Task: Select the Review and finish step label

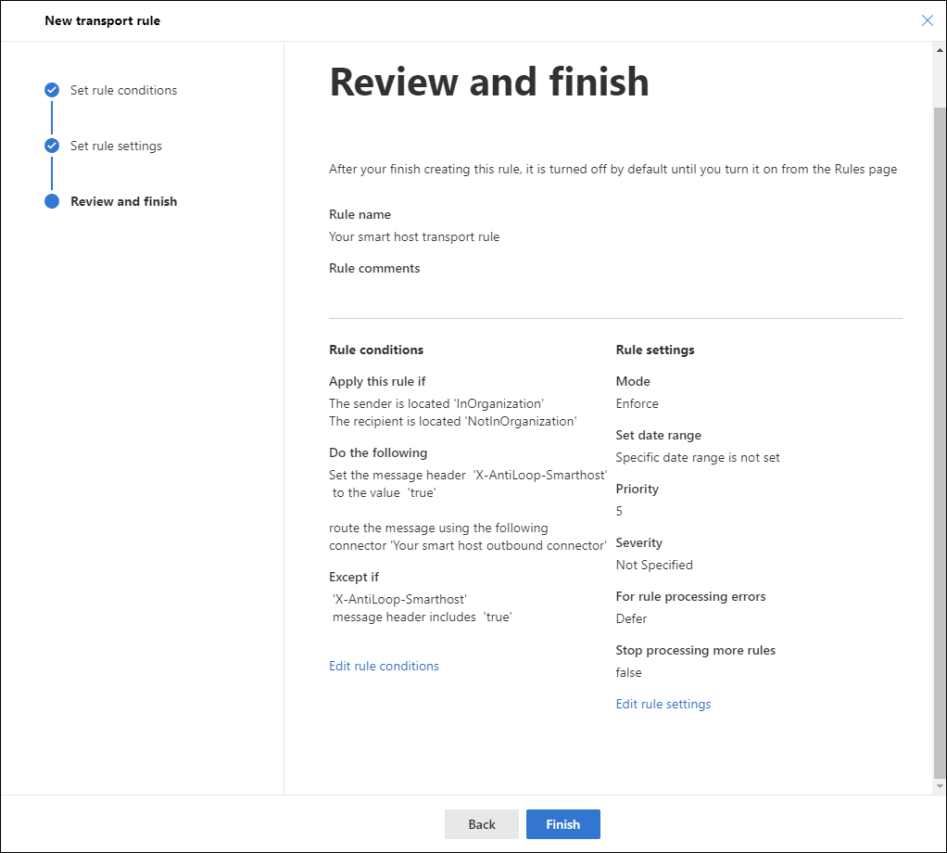Action: 124,201
